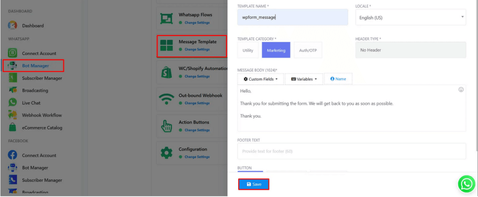Click the Dashboard gauge icon
Viewport: 478px width, 197px height.
click(x=13, y=26)
